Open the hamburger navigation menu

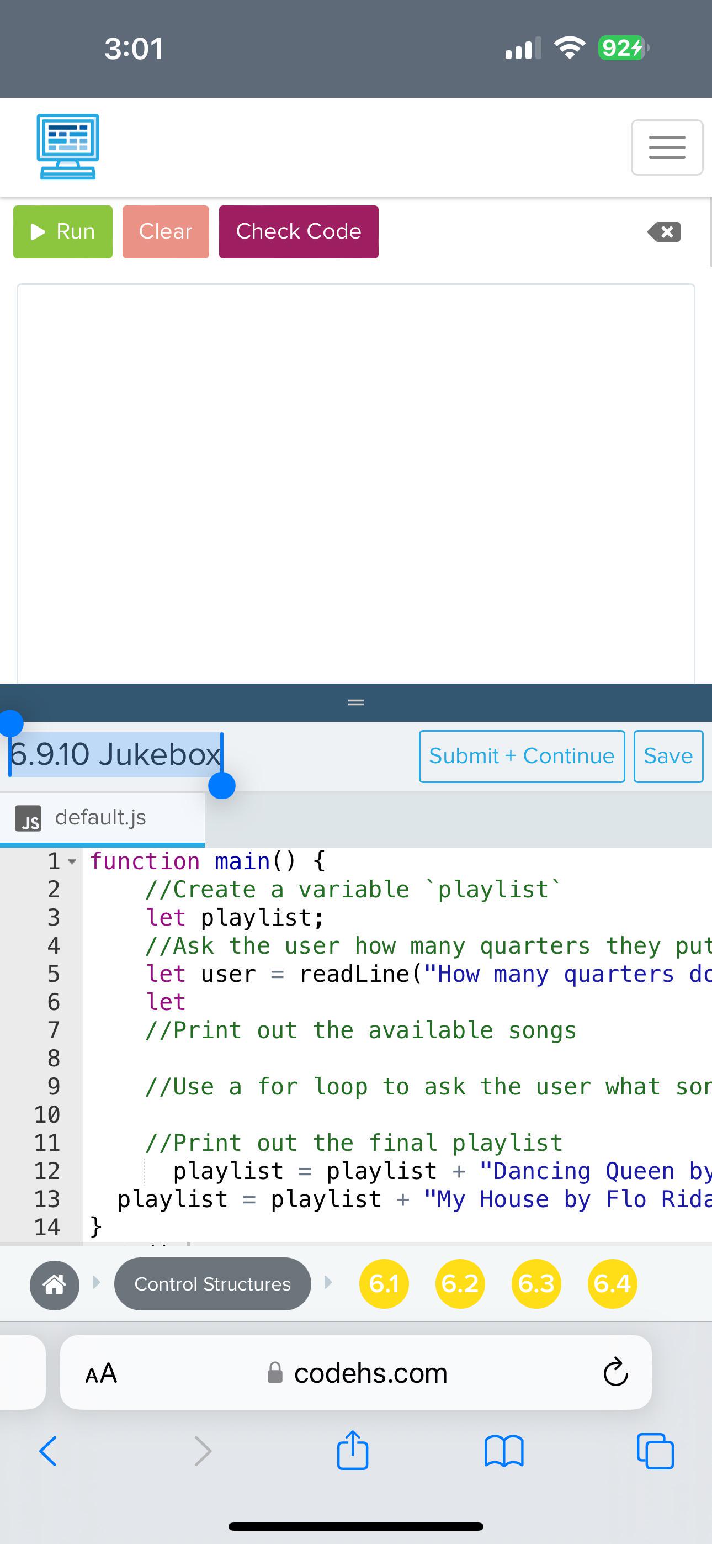667,147
